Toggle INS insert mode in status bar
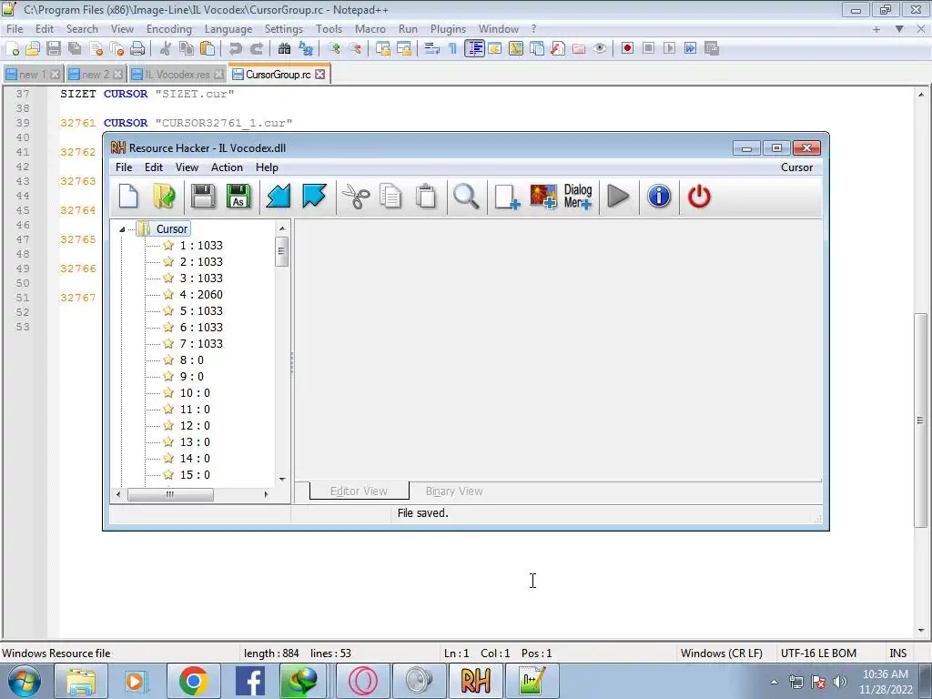Image resolution: width=932 pixels, height=699 pixels. (897, 653)
